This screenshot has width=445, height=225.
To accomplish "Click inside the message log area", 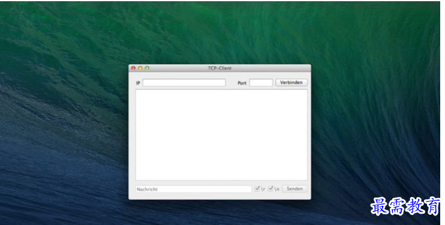I will click(221, 134).
